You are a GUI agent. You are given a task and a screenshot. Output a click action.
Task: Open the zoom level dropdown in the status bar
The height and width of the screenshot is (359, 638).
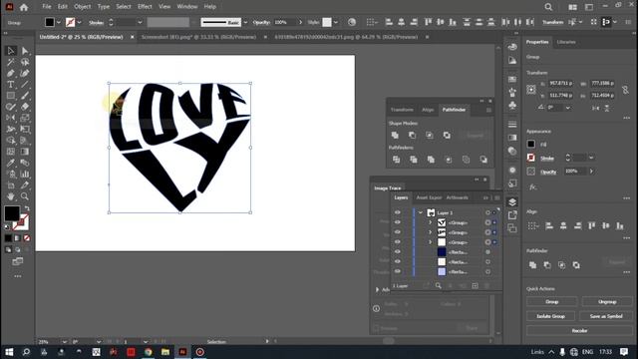tap(64, 342)
